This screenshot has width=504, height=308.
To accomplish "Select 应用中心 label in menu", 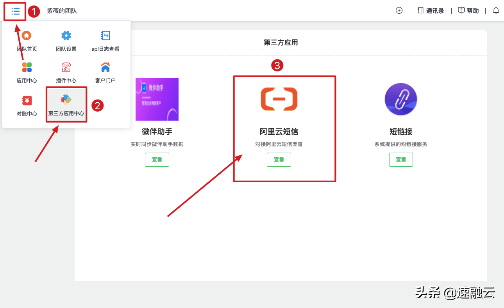I will [x=27, y=81].
